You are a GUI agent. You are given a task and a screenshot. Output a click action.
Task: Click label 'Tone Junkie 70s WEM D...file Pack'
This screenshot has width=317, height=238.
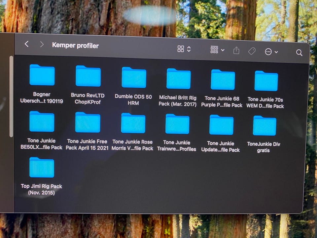click(265, 102)
